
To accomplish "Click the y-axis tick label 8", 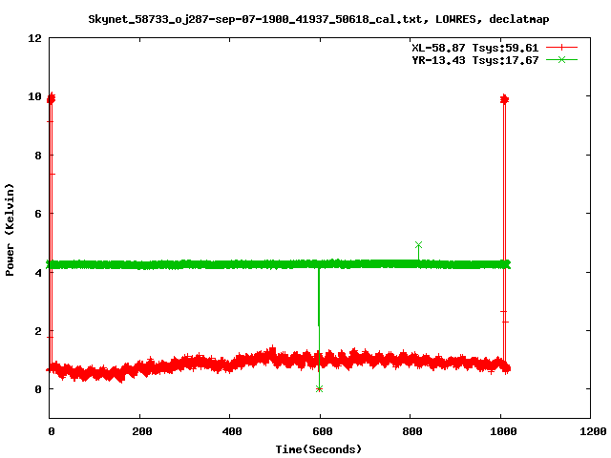I will (x=38, y=156).
